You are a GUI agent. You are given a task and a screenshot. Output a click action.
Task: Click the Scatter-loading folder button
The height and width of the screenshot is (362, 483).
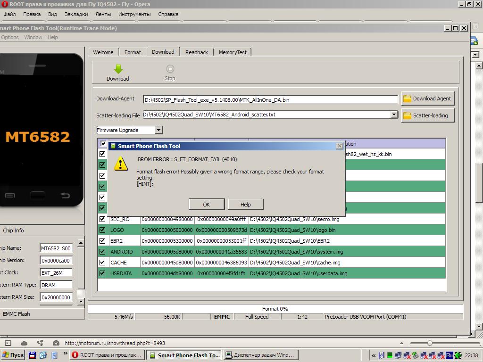427,115
